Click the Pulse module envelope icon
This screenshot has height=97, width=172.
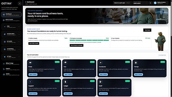[30, 62]
